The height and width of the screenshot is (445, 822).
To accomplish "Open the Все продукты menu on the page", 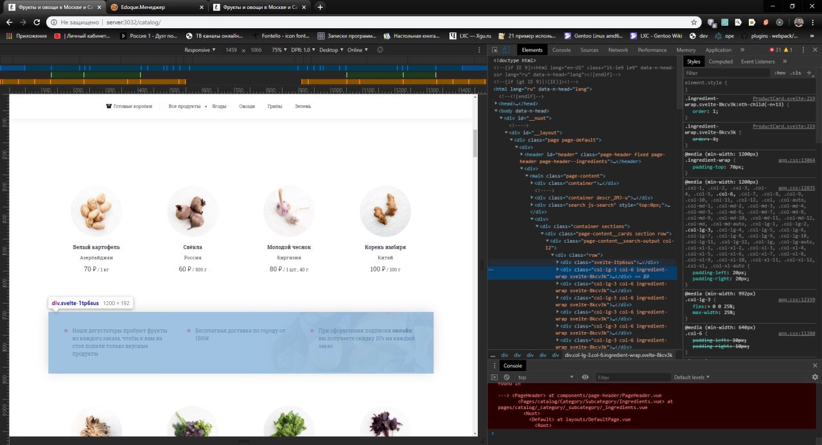I will point(188,106).
